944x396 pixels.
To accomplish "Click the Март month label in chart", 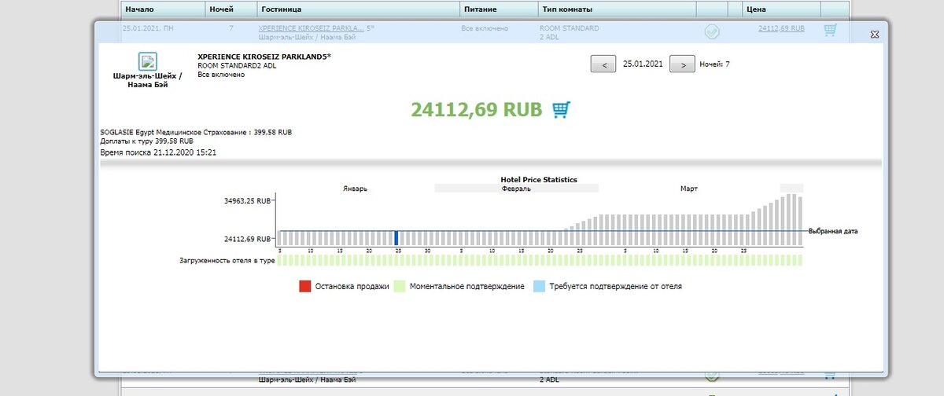I will (x=689, y=189).
